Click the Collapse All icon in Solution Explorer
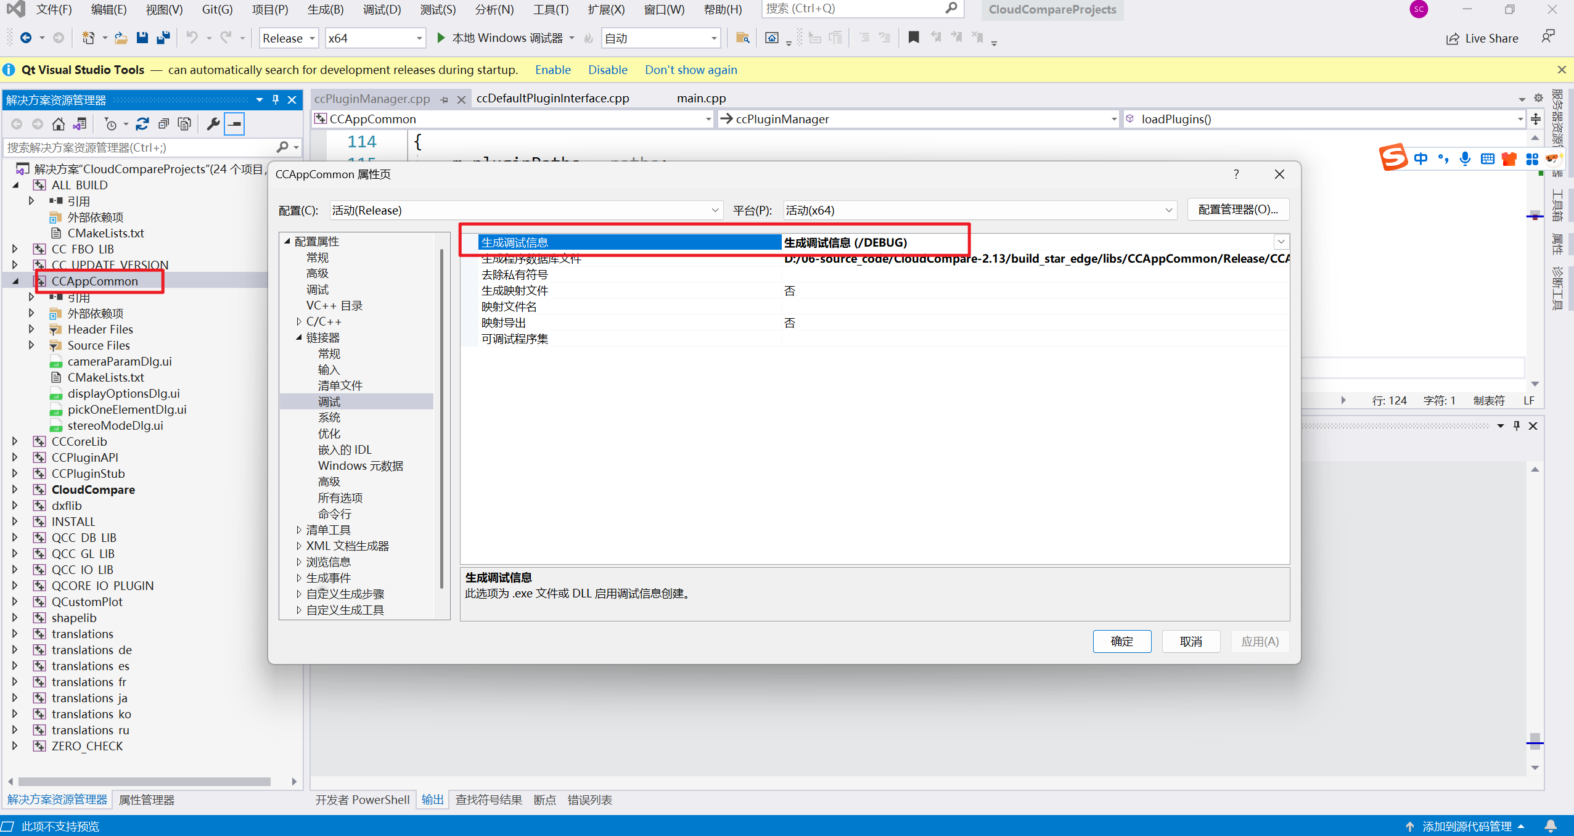Viewport: 1574px width, 836px height. (x=163, y=124)
